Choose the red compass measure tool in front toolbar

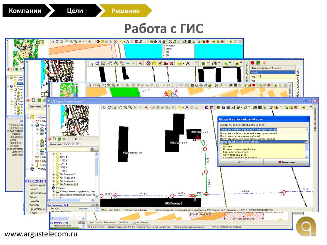[146, 108]
